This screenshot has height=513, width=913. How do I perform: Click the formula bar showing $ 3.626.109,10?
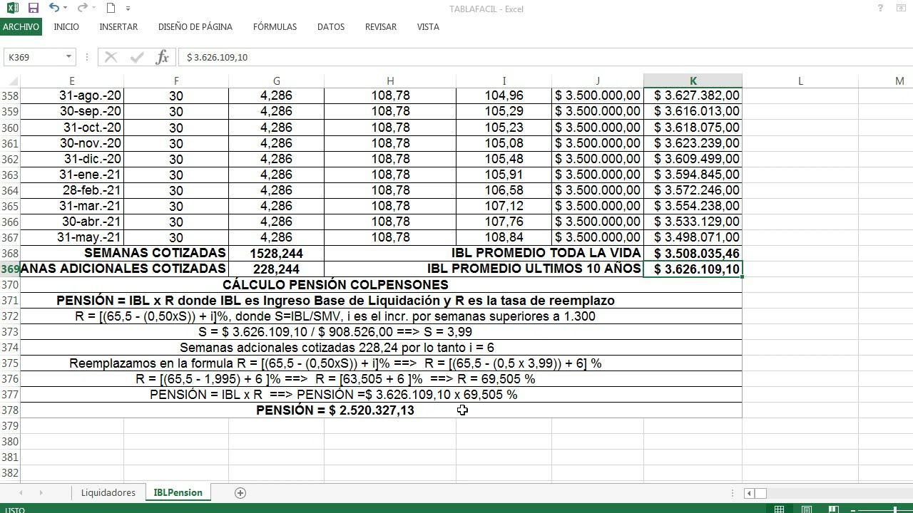[x=546, y=57]
